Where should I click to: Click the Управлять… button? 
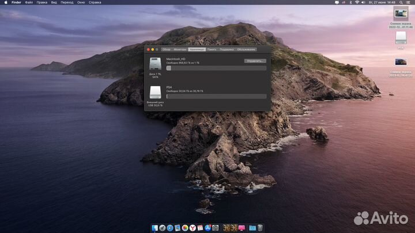click(255, 61)
